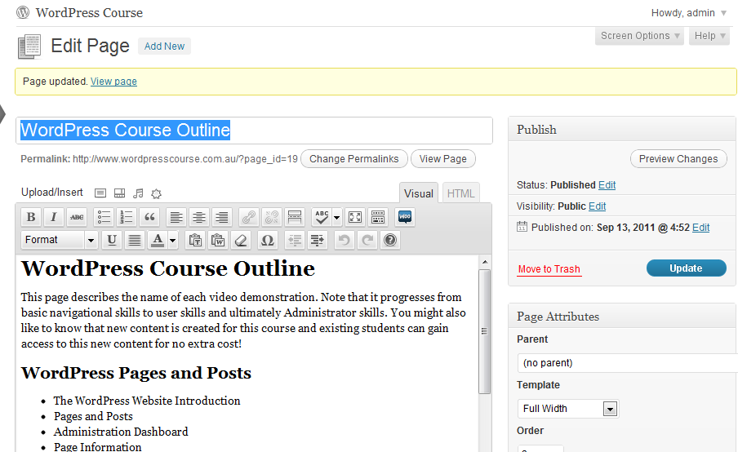Add an image via Upload/Insert
This screenshot has height=452, width=738.
(100, 193)
